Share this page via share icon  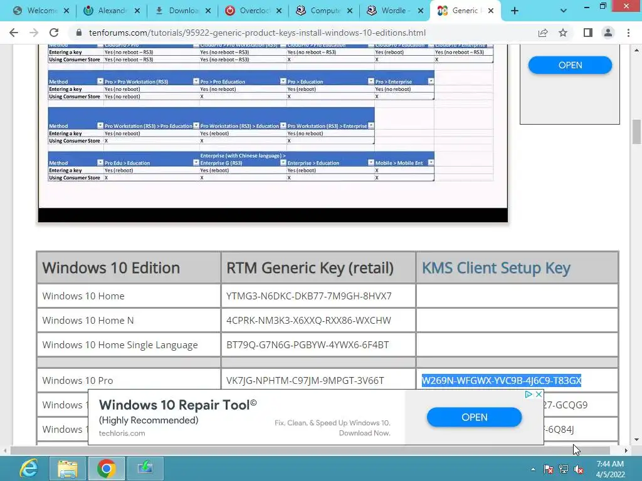(x=543, y=33)
